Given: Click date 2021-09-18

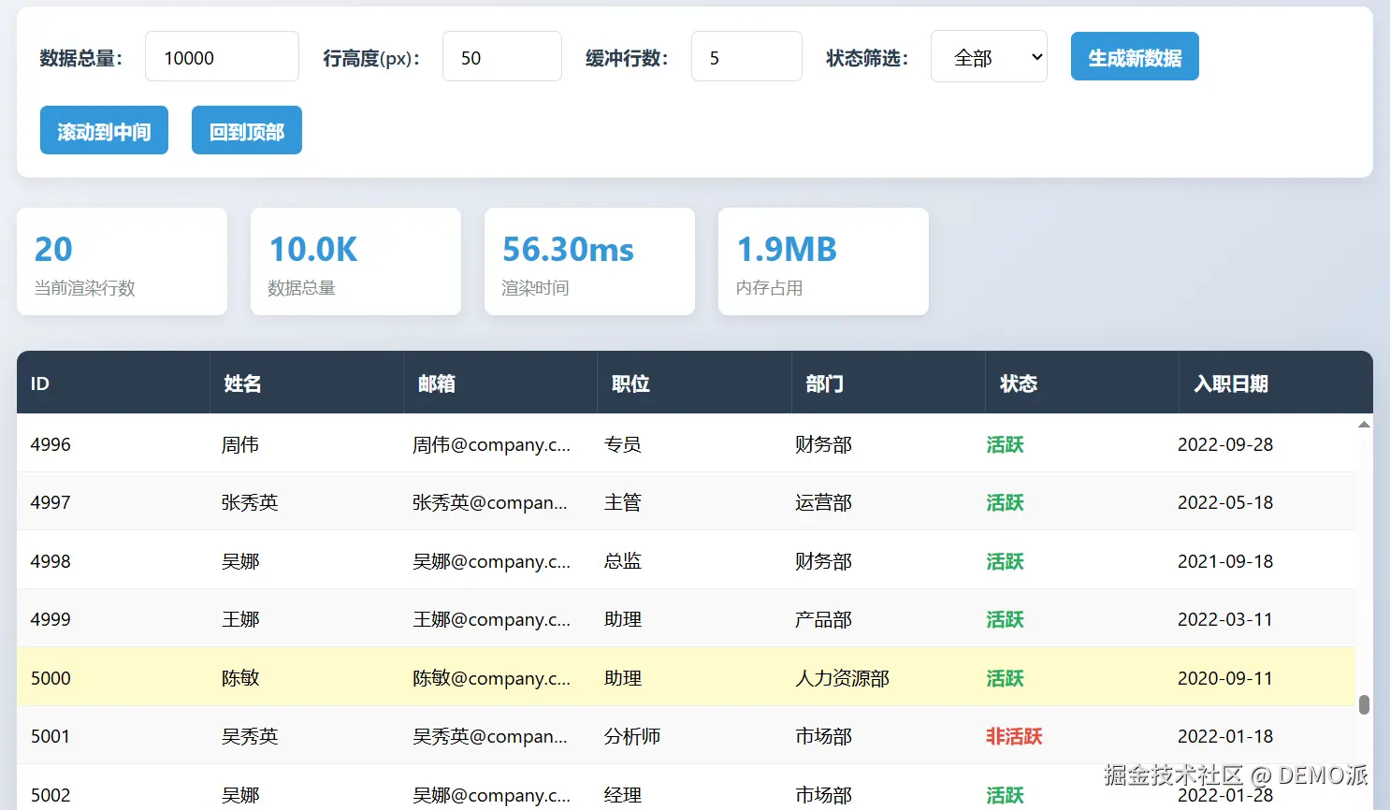Looking at the screenshot, I should pyautogui.click(x=1225, y=561).
